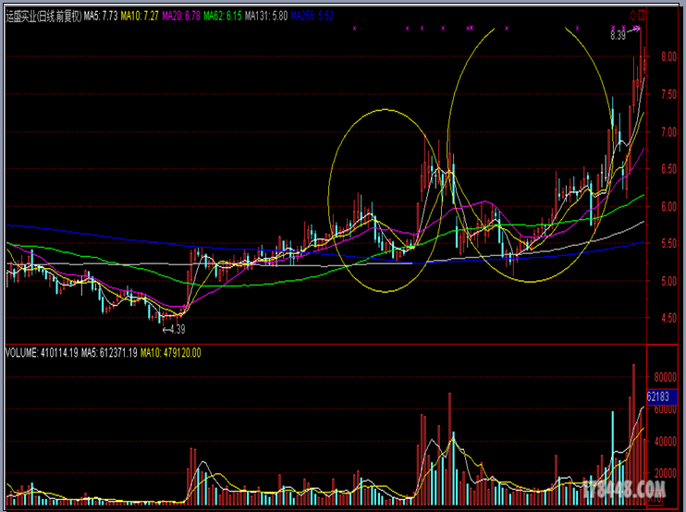Image resolution: width=686 pixels, height=512 pixels.
Task: Click the 8.00 price axis label
Action: [x=669, y=57]
